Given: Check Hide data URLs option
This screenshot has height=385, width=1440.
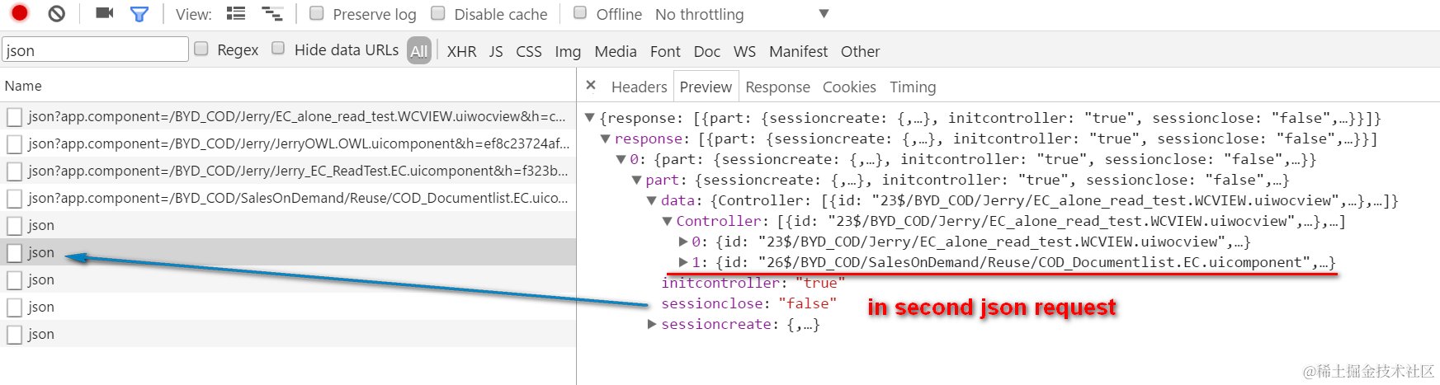Looking at the screenshot, I should 278,49.
